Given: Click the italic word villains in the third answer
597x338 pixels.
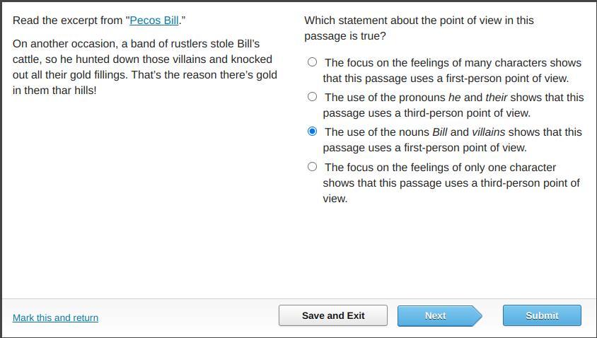Looking at the screenshot, I should [x=488, y=132].
